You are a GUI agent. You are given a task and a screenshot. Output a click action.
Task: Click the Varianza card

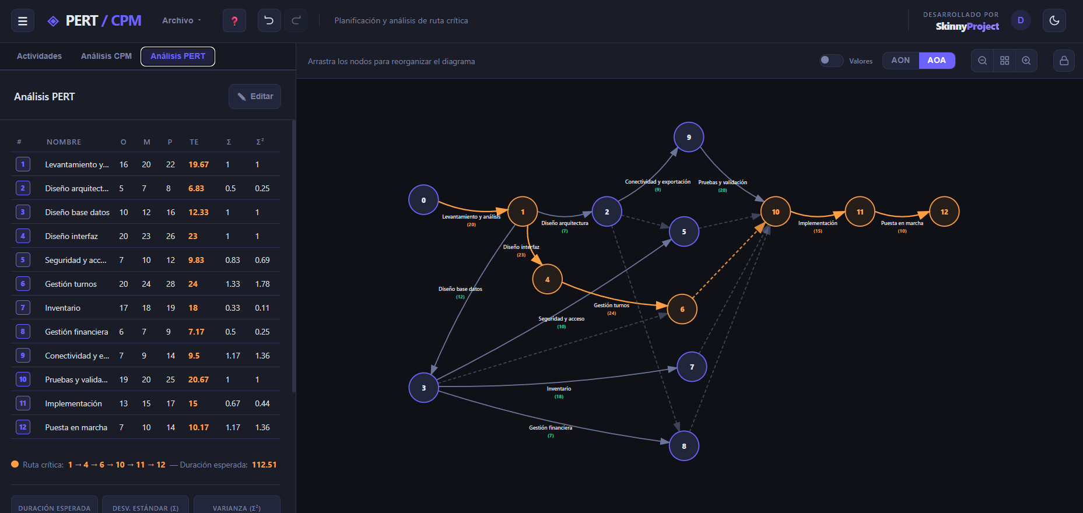tap(237, 505)
